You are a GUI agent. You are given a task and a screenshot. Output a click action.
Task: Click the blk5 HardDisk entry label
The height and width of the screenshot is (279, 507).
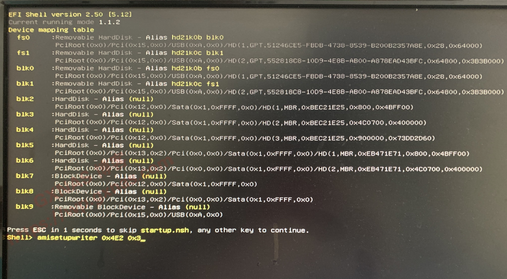click(x=25, y=145)
